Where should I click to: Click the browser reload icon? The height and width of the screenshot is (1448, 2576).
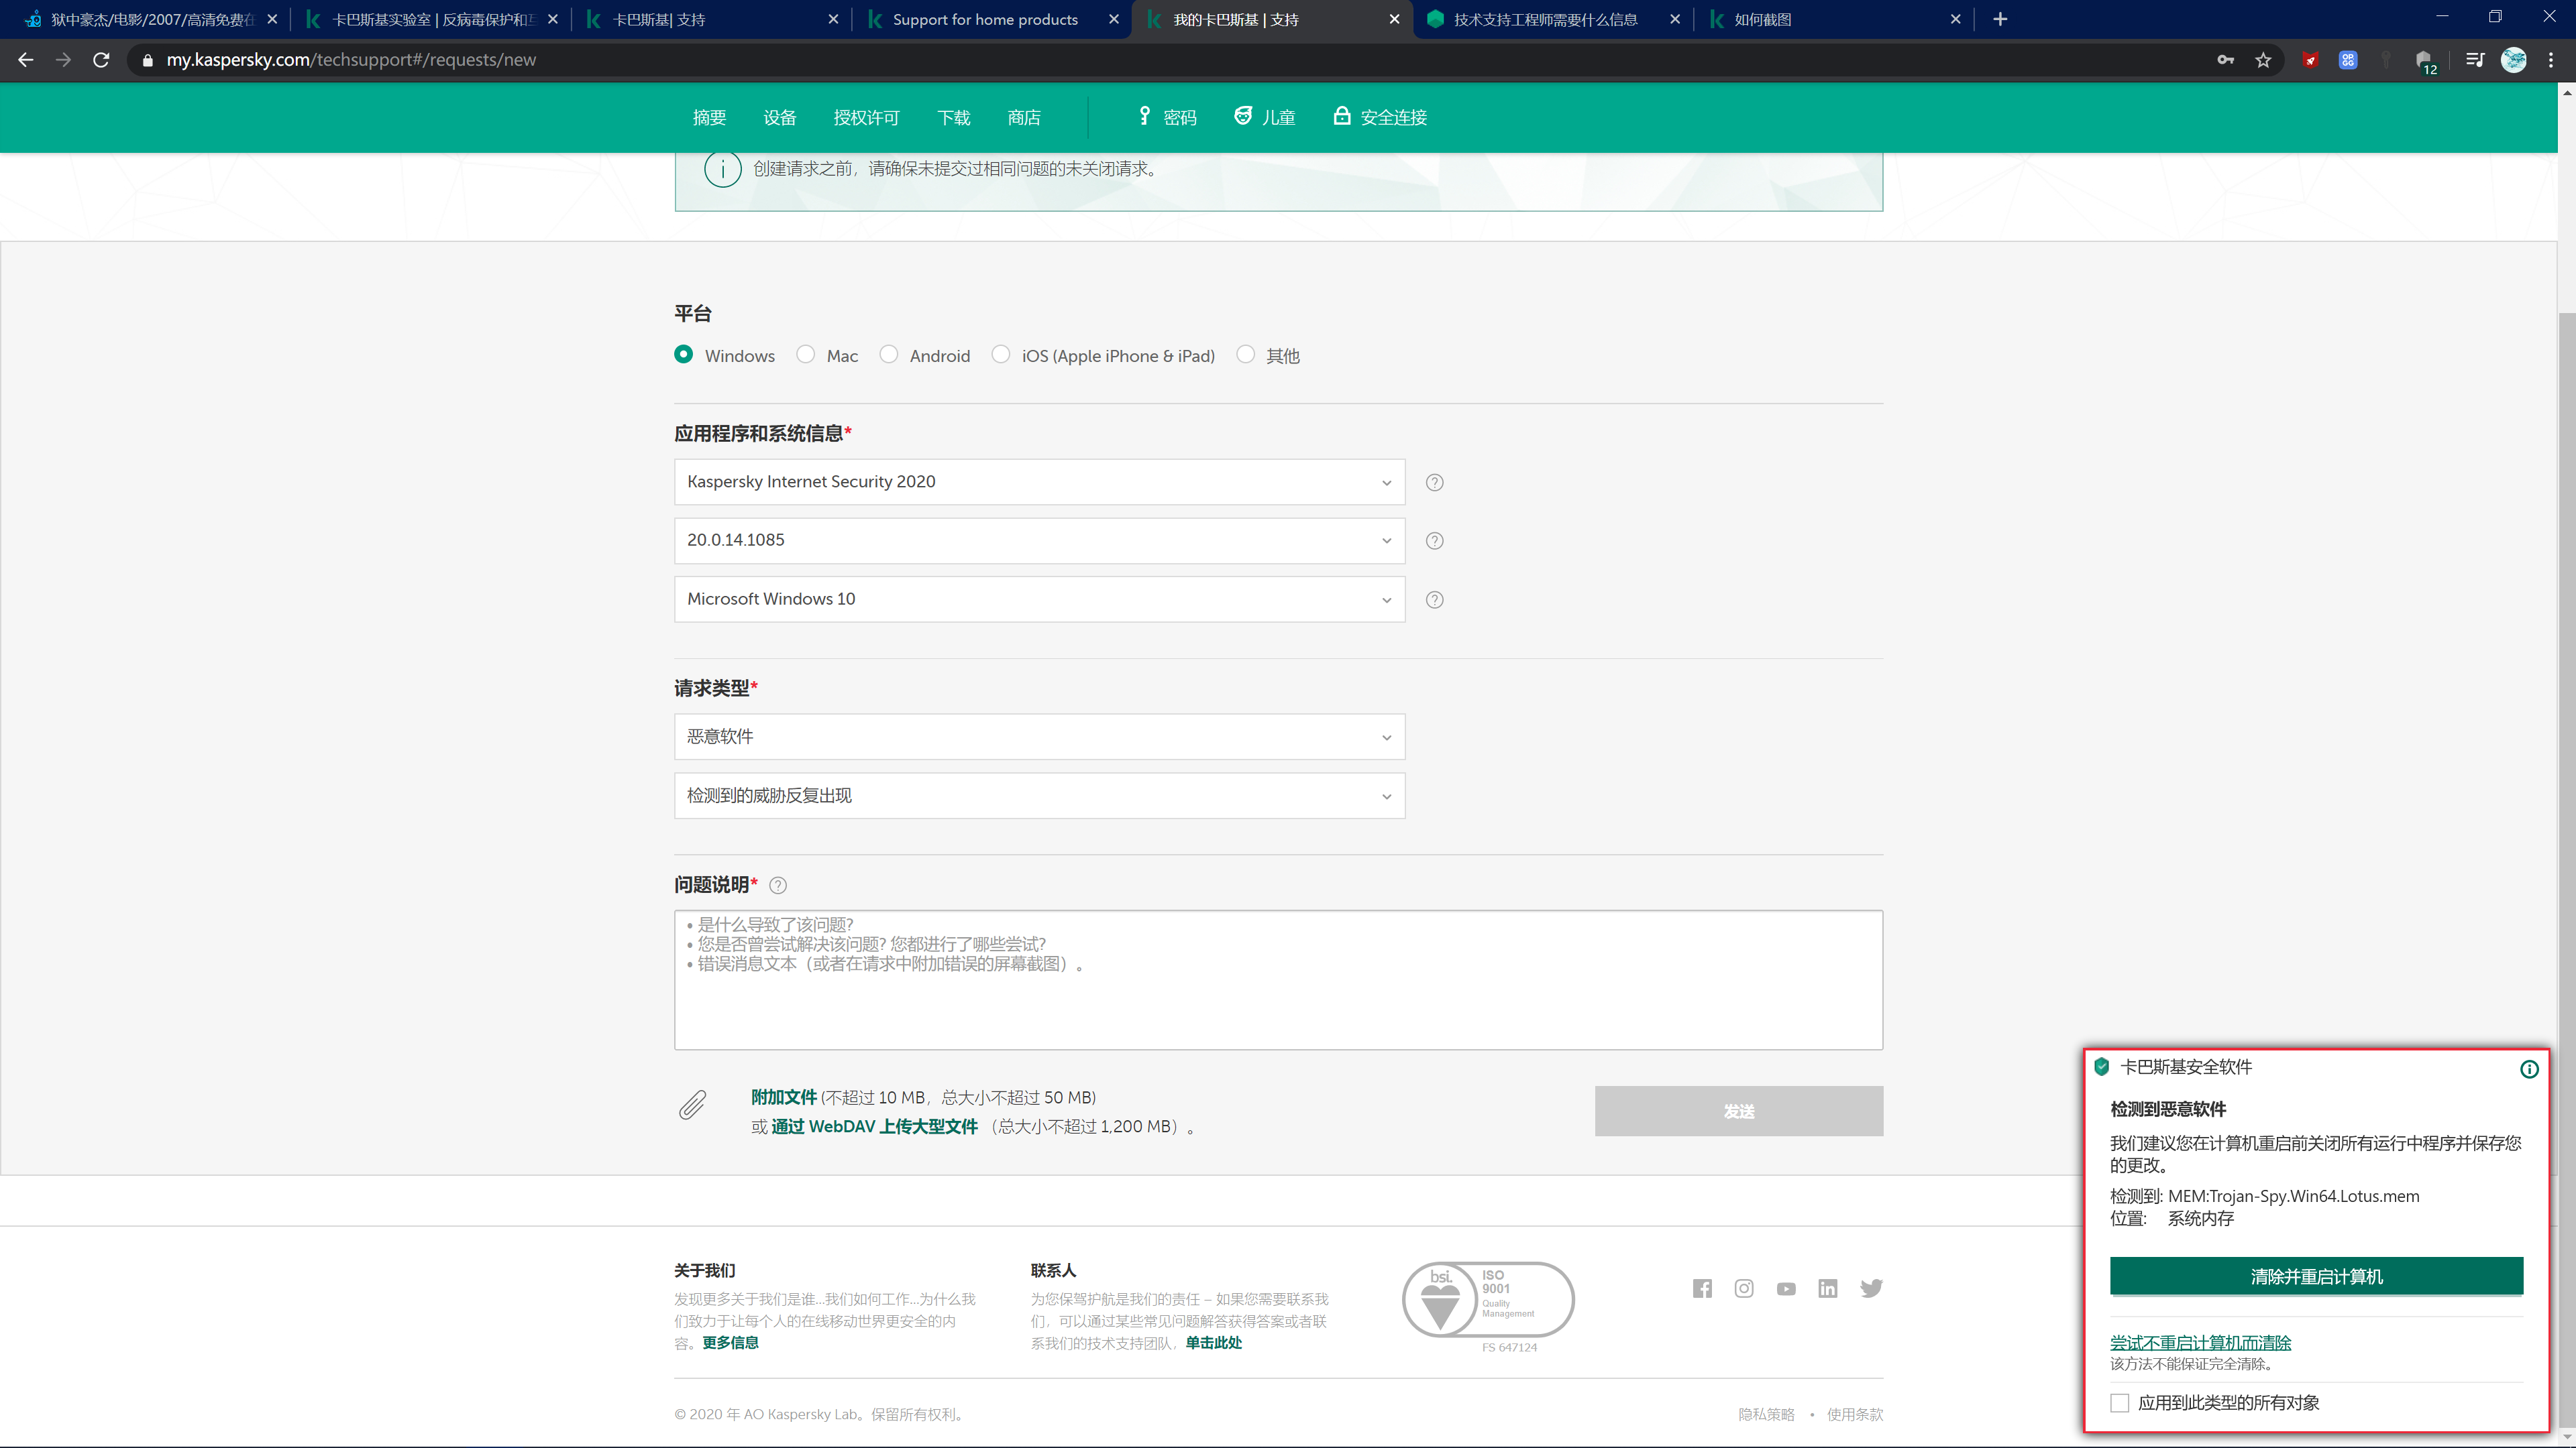(101, 60)
